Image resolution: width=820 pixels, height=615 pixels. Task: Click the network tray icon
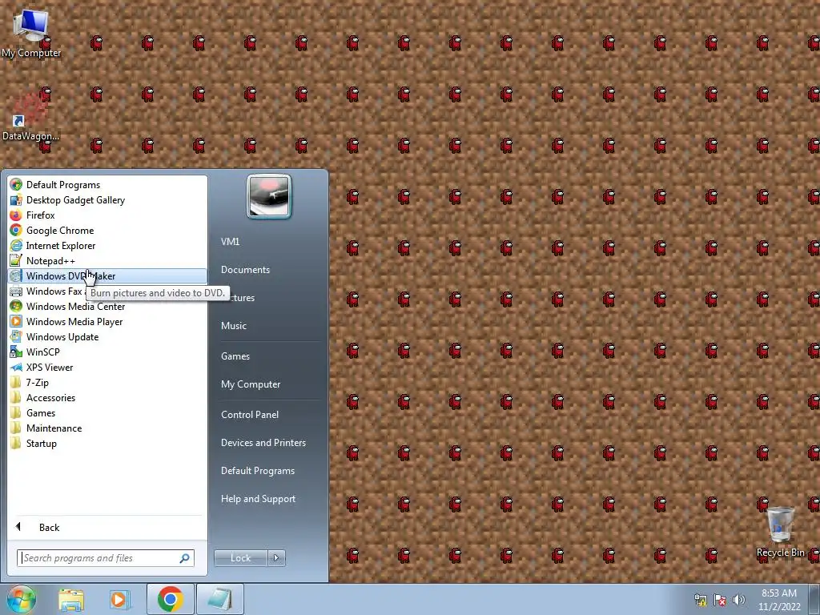[x=700, y=600]
